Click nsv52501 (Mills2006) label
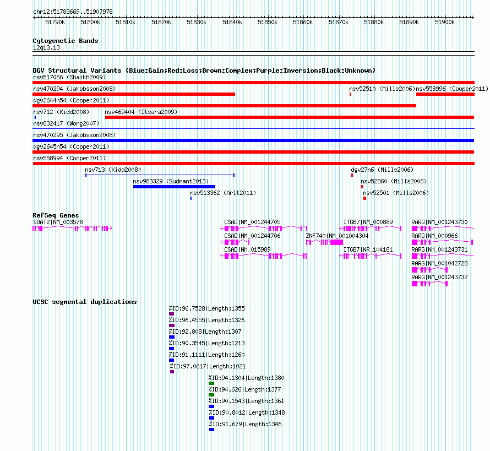The image size is (490, 451). point(396,193)
